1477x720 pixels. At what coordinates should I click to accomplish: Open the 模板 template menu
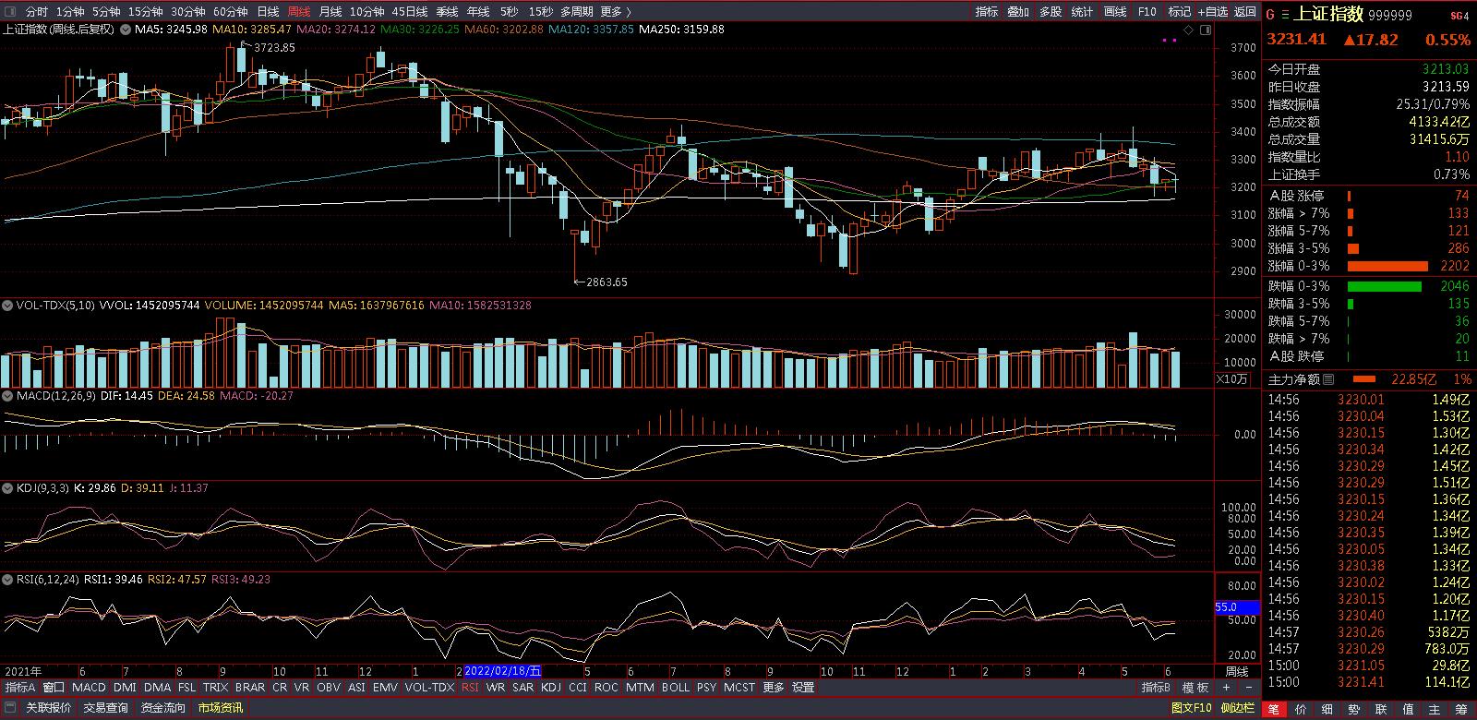click(x=1196, y=688)
